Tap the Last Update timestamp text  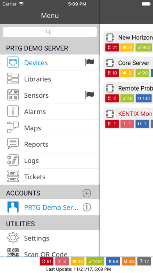pyautogui.click(x=78, y=269)
